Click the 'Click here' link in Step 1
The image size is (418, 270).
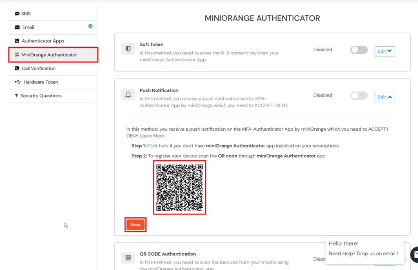tap(158, 146)
